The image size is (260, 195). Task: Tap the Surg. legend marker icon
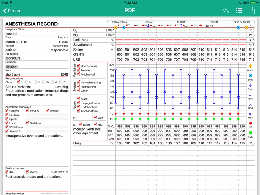click(250, 76)
